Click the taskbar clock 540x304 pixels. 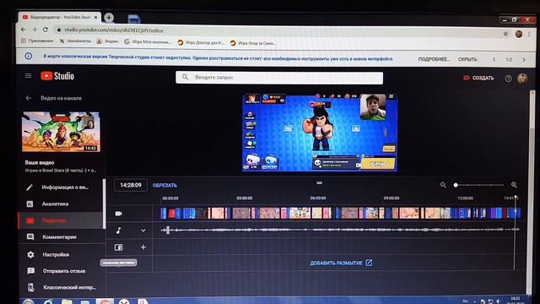click(x=516, y=301)
